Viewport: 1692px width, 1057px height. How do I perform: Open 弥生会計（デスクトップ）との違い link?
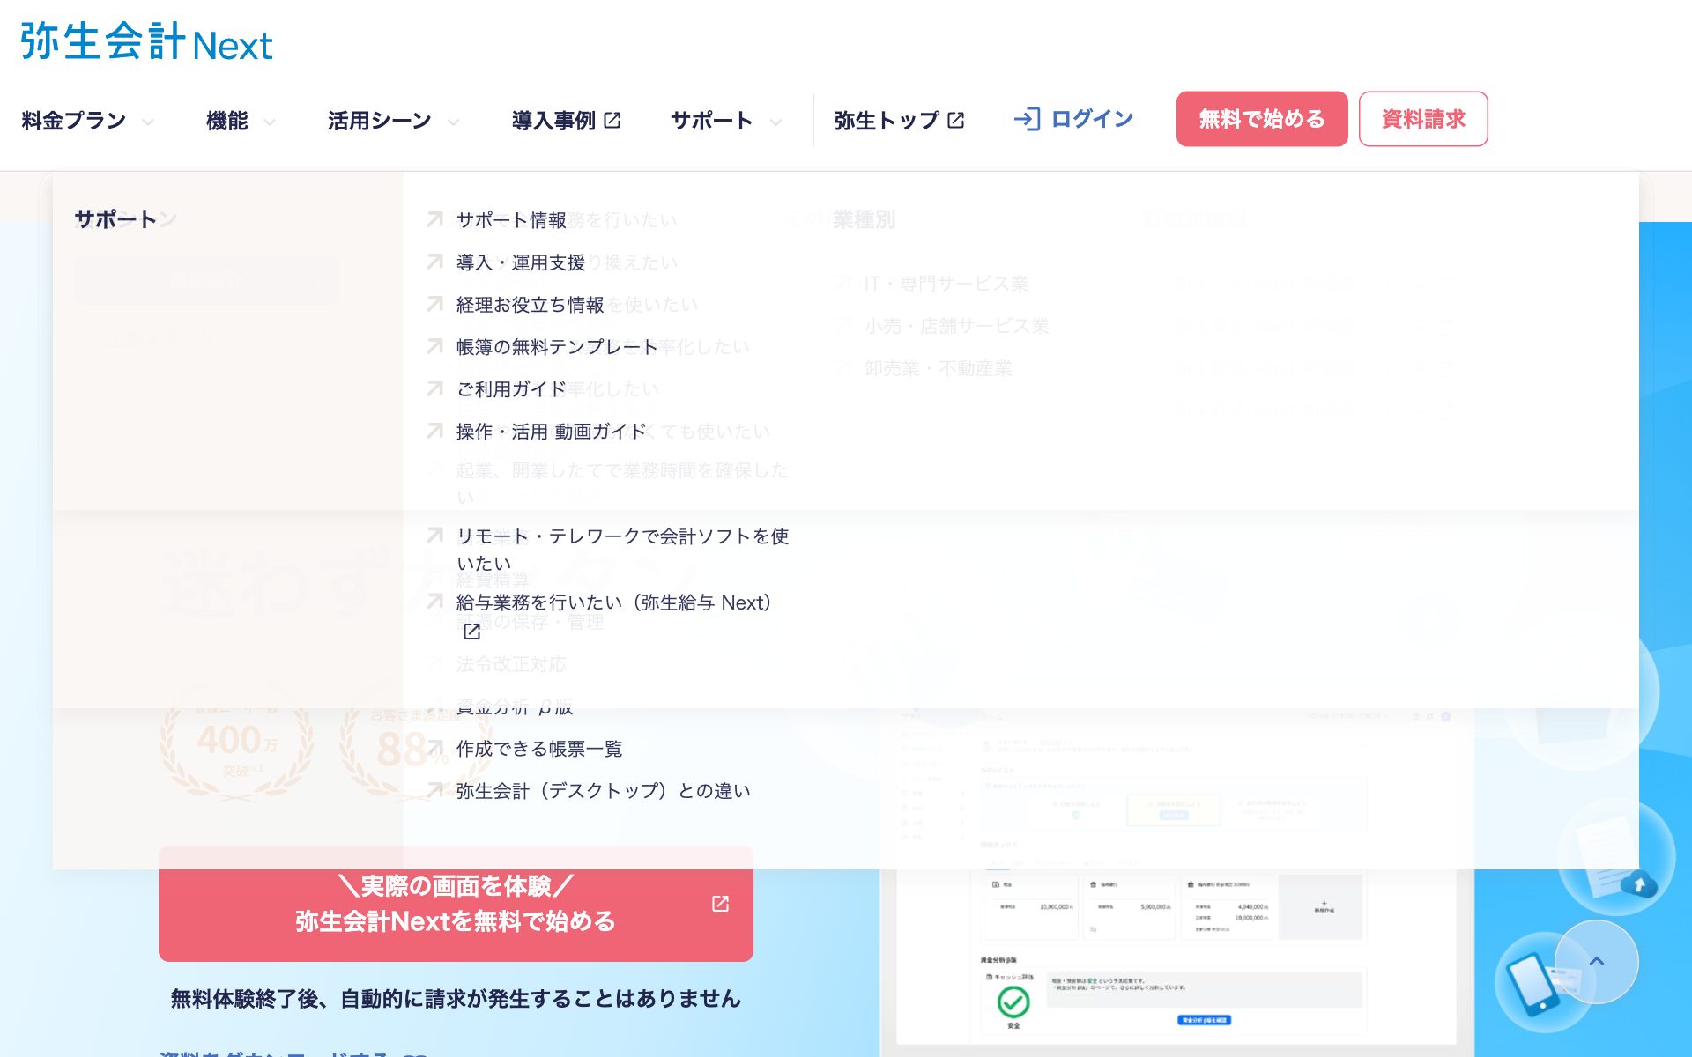(x=604, y=791)
